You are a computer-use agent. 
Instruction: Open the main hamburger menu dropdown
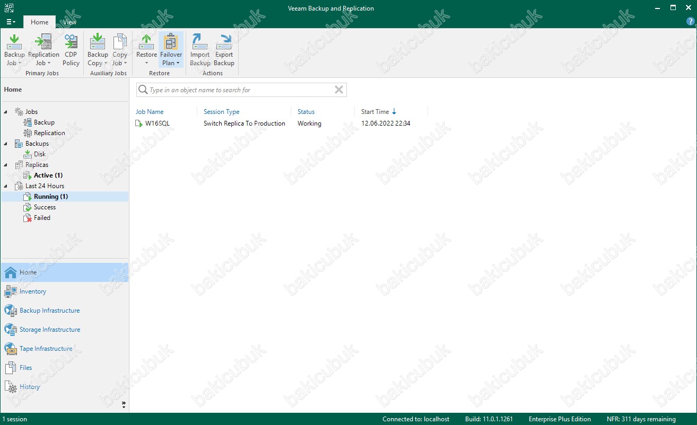11,22
